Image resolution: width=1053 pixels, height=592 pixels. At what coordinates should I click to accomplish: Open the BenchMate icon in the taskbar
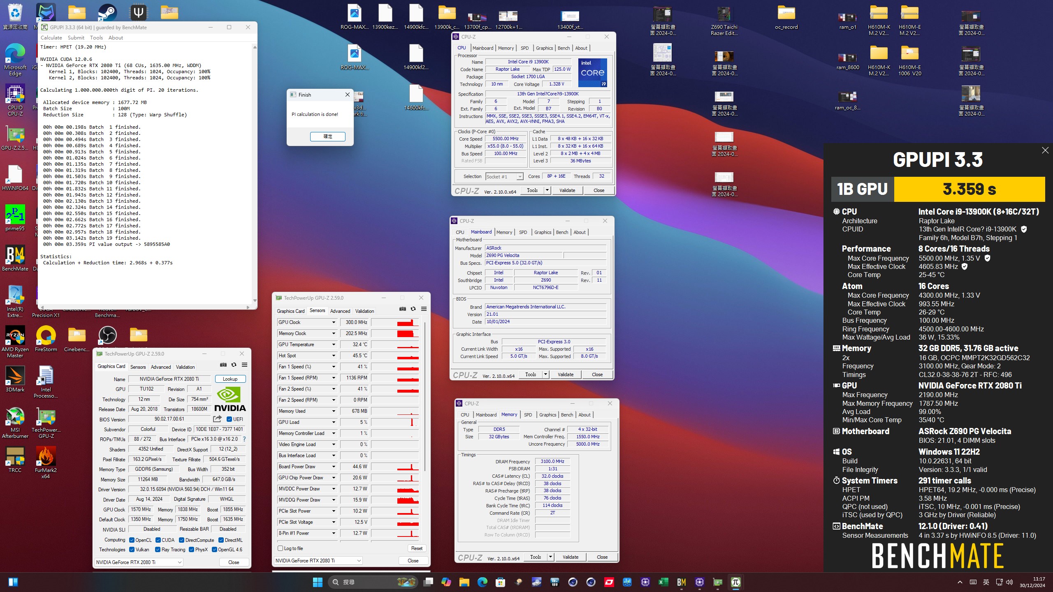[681, 582]
